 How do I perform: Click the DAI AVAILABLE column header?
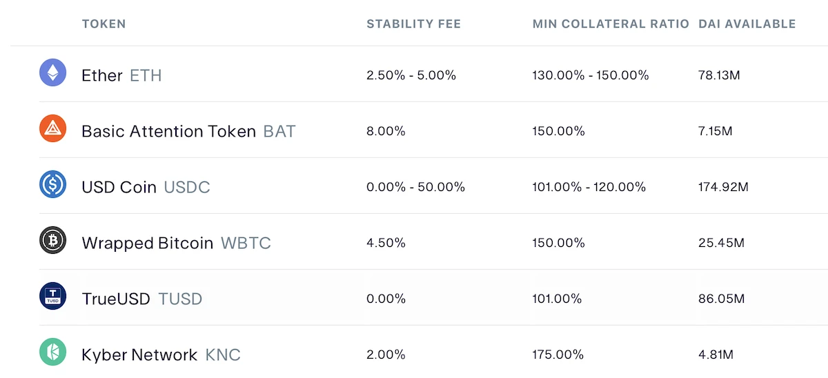click(x=747, y=24)
